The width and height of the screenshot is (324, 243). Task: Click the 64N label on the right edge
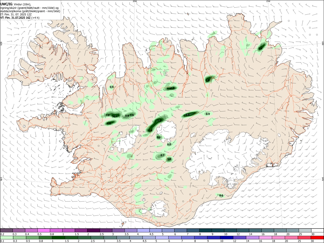point(323,179)
